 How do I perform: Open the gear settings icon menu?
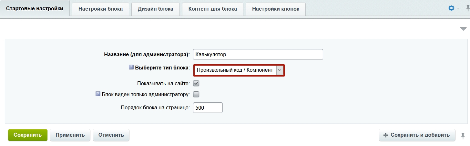(x=452, y=8)
